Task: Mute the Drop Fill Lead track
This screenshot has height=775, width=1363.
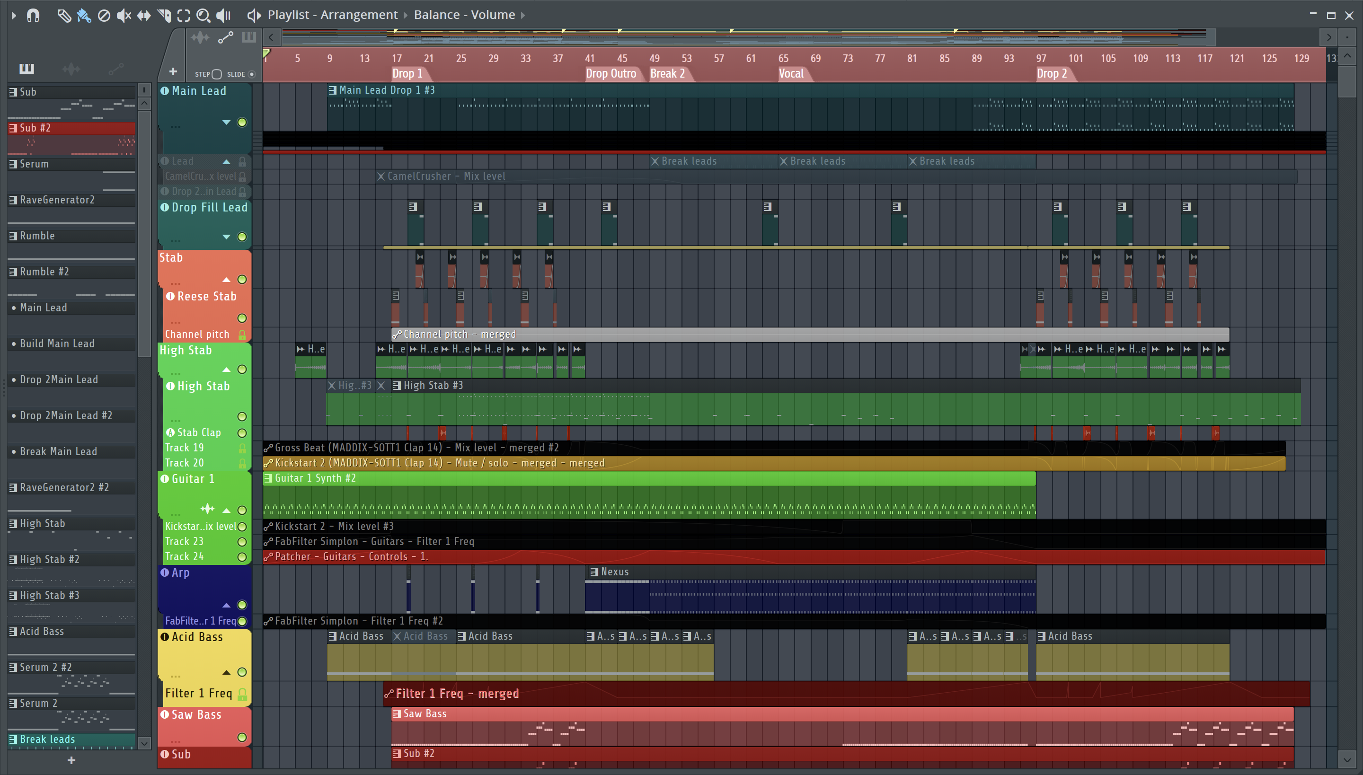Action: 242,237
